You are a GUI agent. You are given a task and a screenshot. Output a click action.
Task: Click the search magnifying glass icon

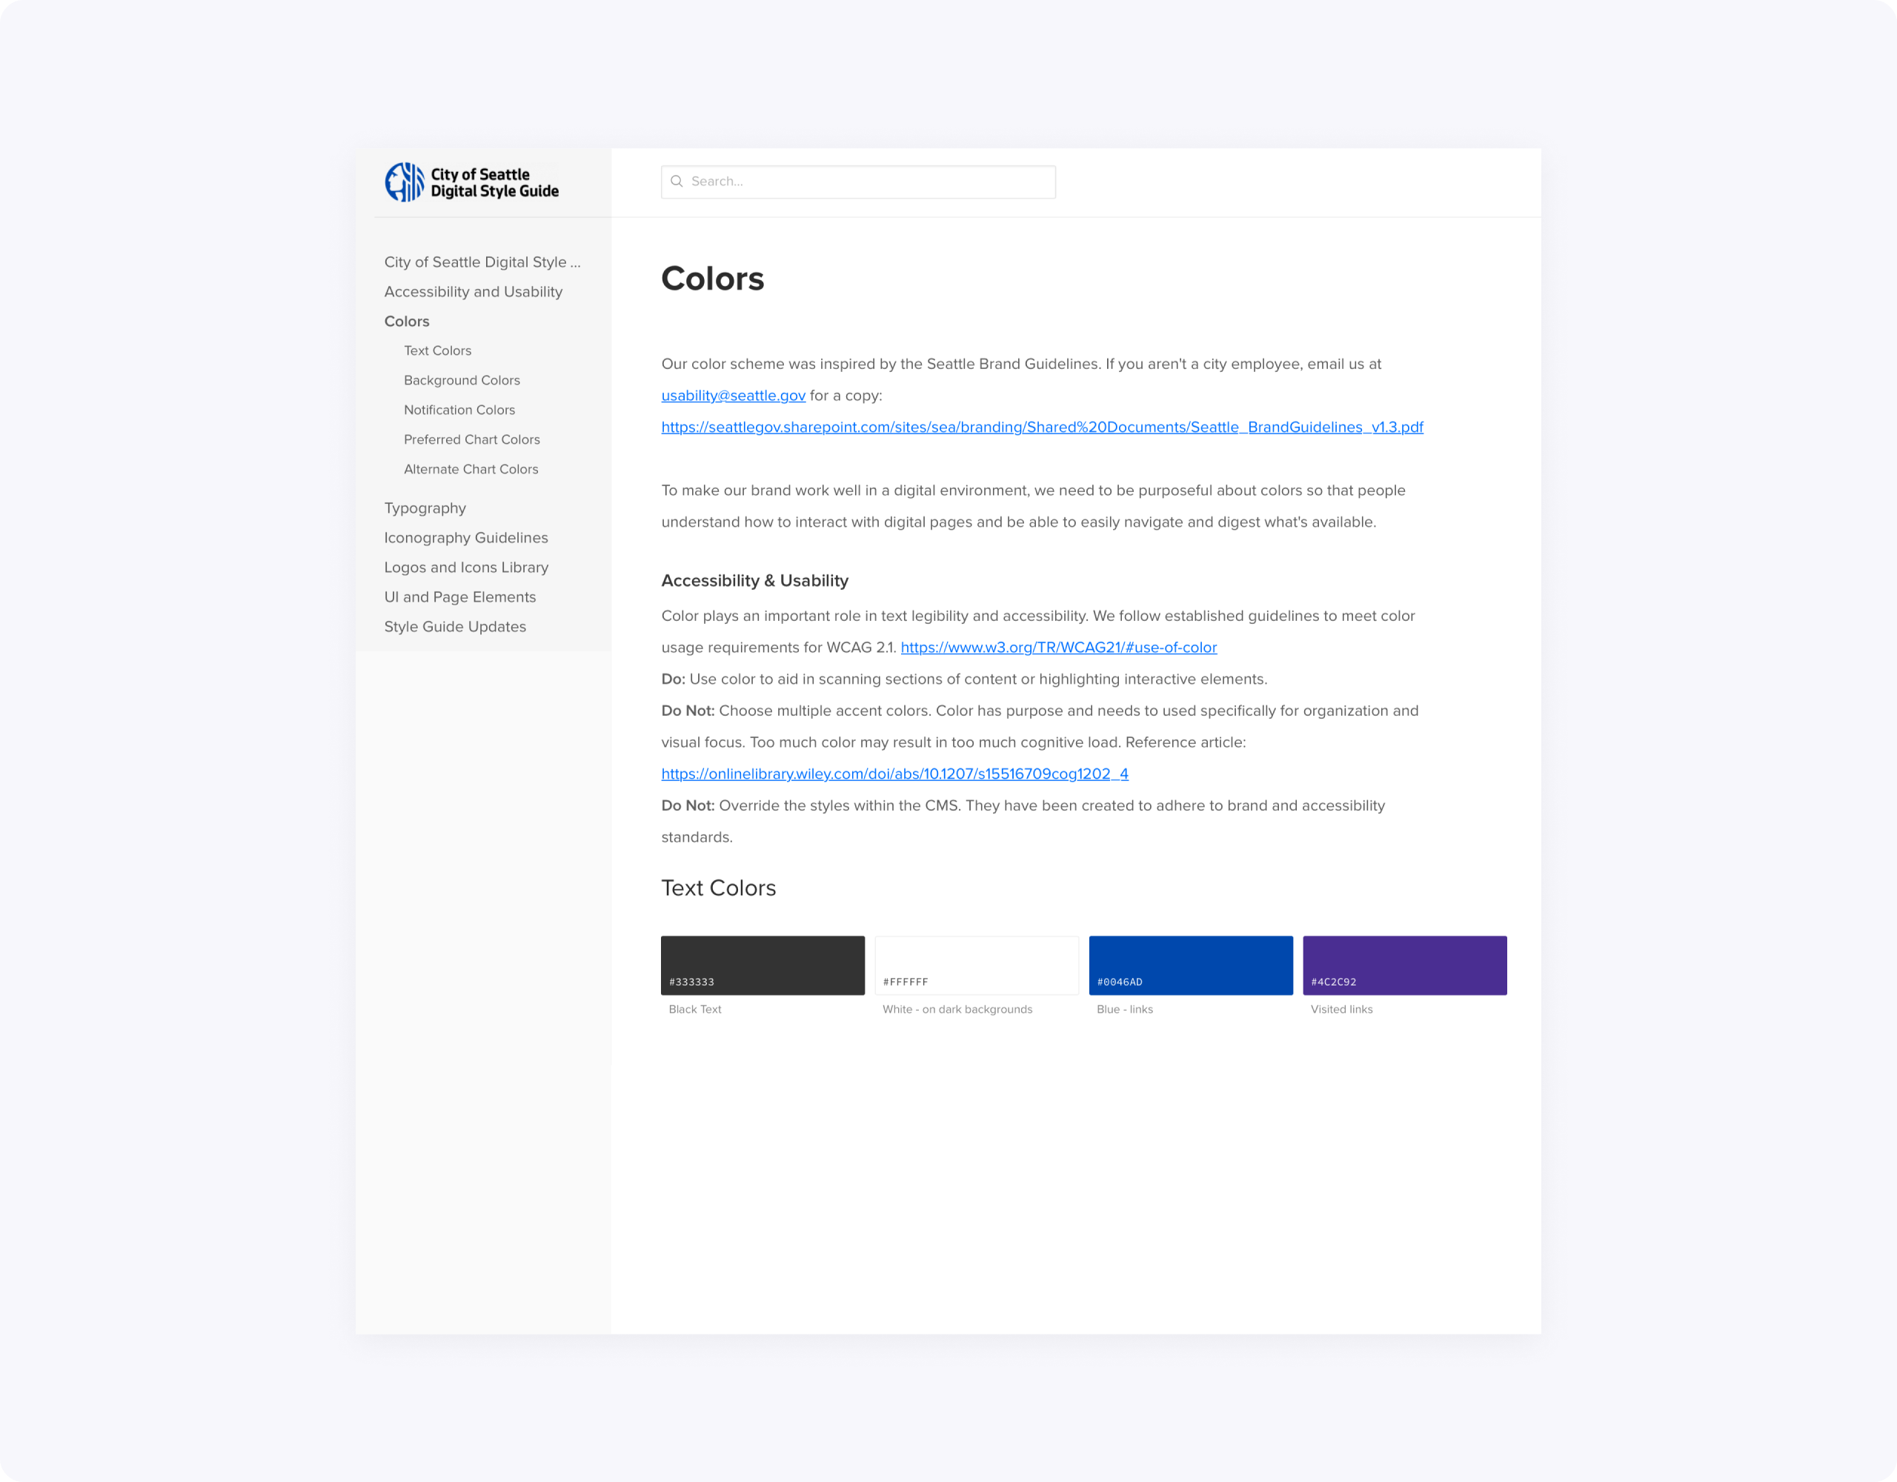tap(680, 182)
